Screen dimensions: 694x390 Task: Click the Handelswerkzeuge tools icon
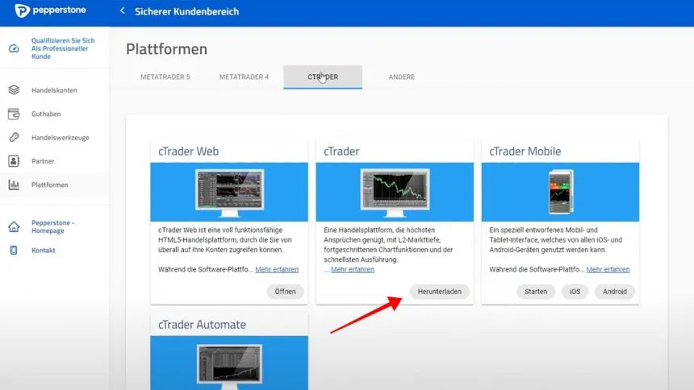[14, 138]
